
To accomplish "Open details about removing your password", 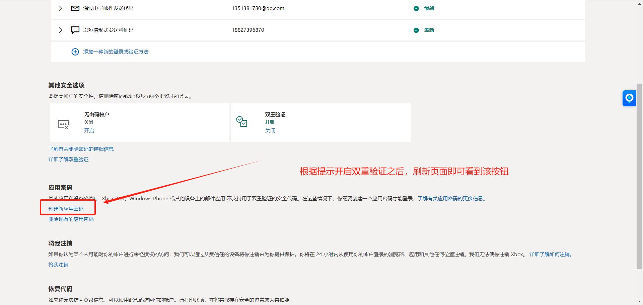I will (x=81, y=149).
